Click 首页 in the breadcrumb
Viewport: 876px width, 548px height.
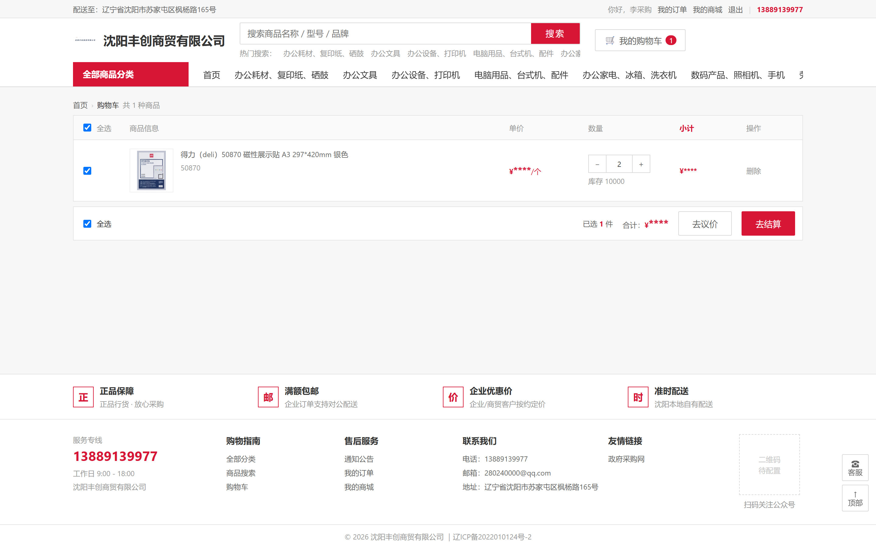click(x=80, y=105)
